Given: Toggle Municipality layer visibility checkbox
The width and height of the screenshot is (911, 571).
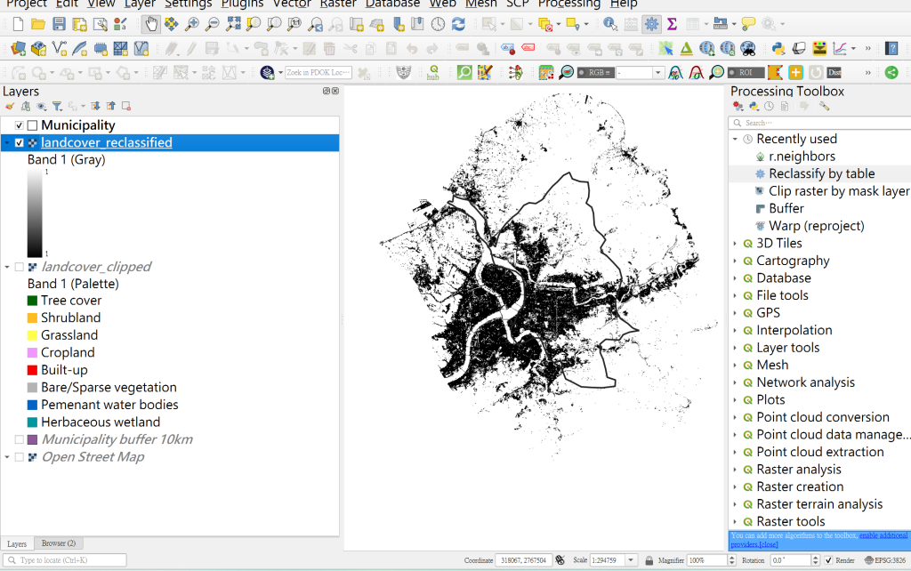Looking at the screenshot, I should [20, 125].
